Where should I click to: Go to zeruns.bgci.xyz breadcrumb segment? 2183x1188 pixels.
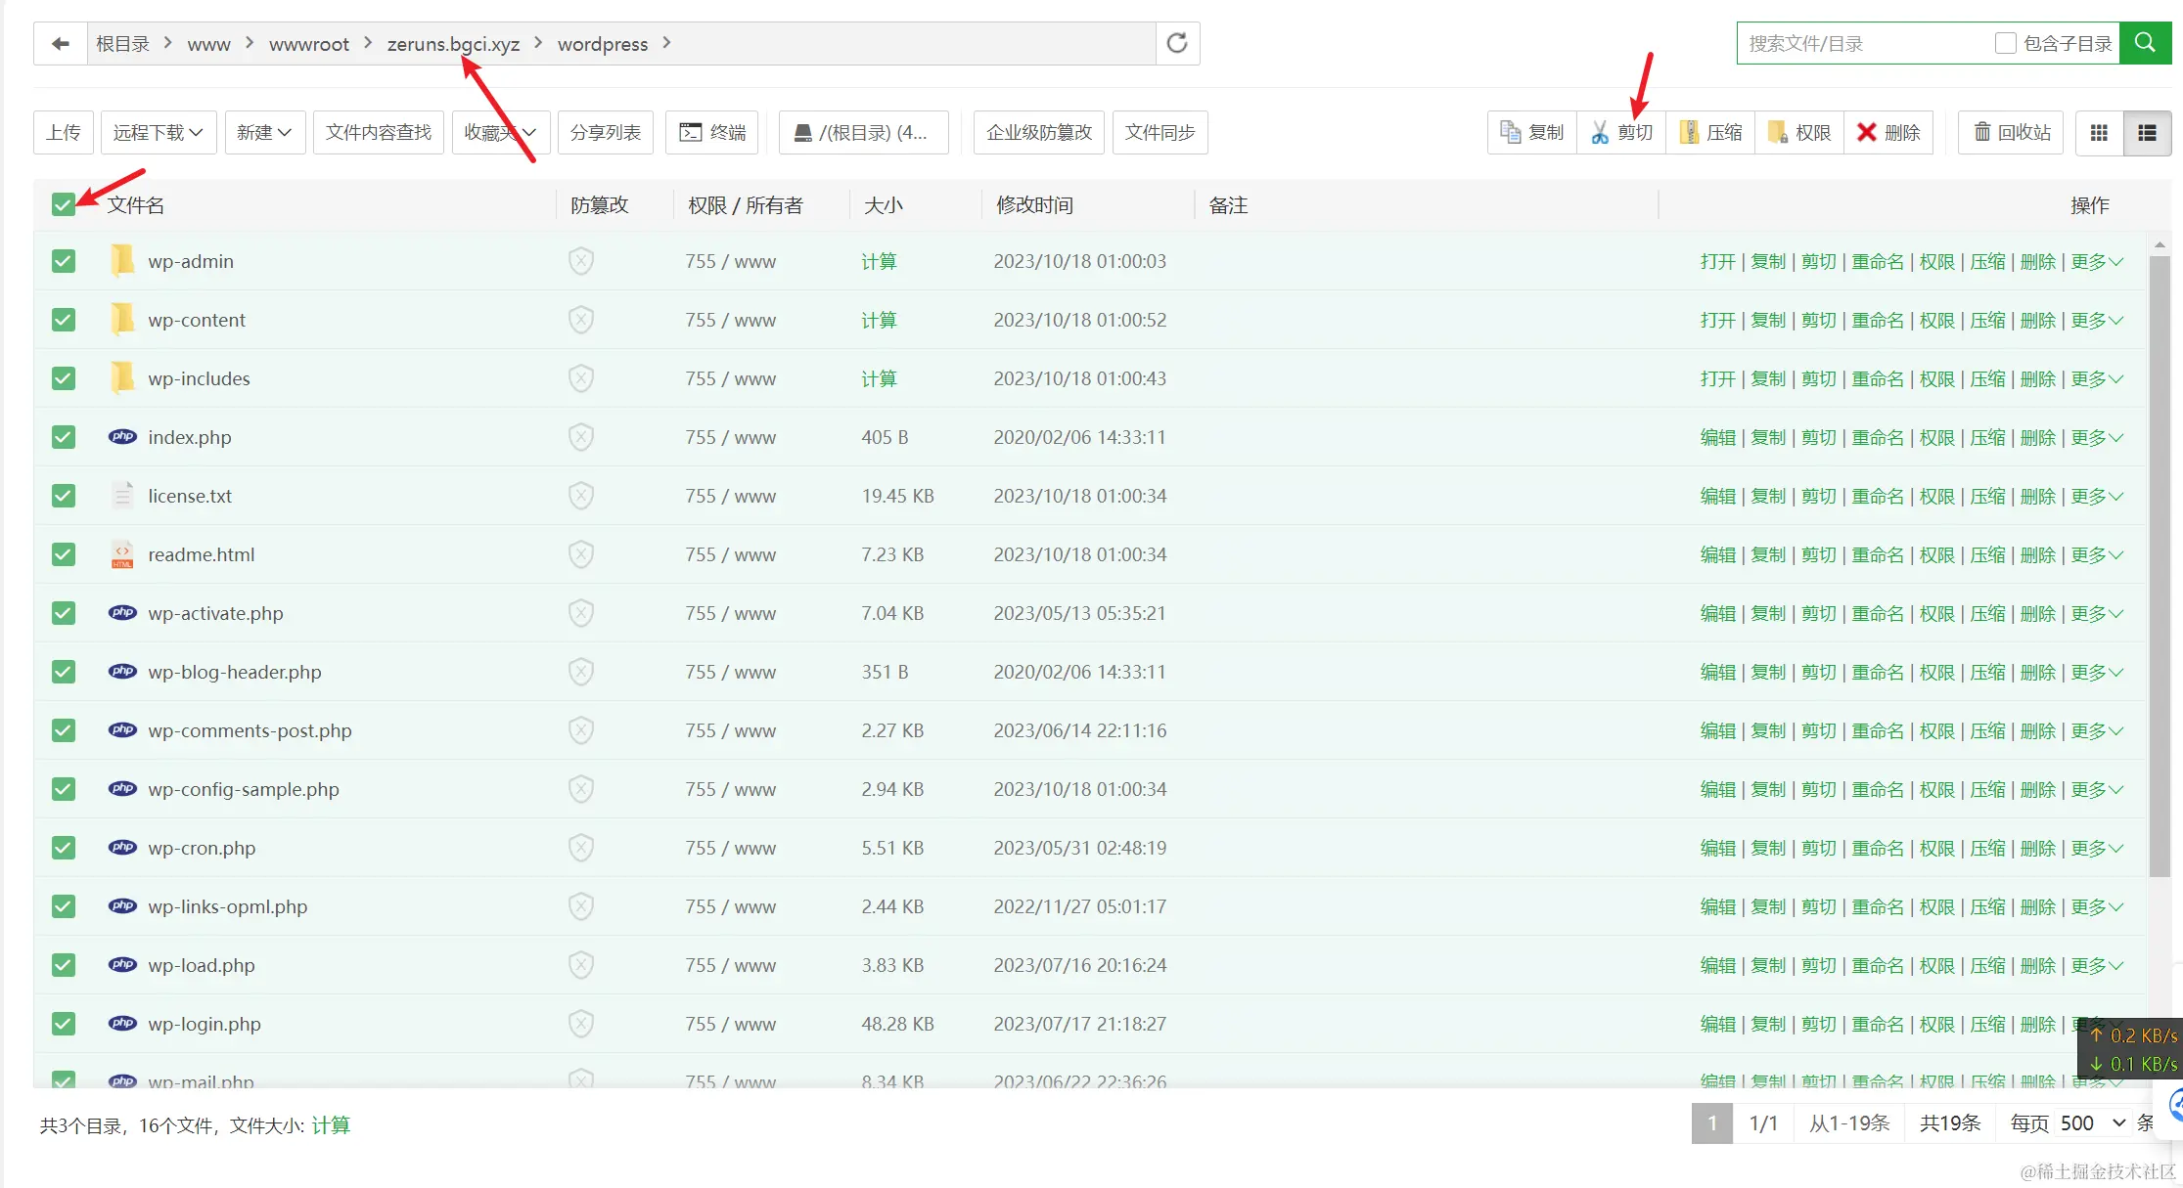coord(453,44)
